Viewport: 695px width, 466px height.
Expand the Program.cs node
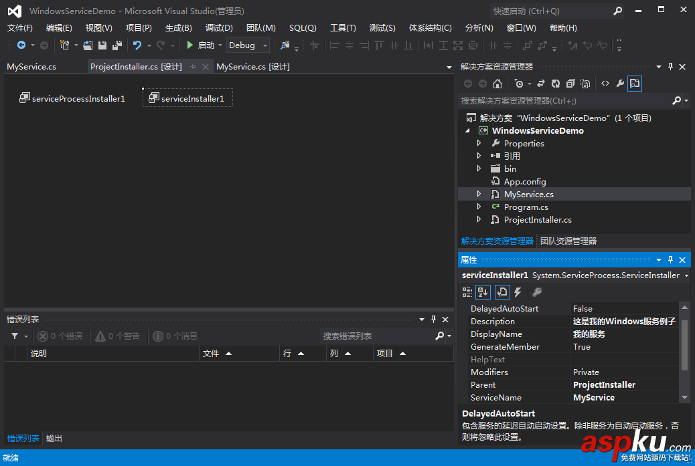point(479,207)
